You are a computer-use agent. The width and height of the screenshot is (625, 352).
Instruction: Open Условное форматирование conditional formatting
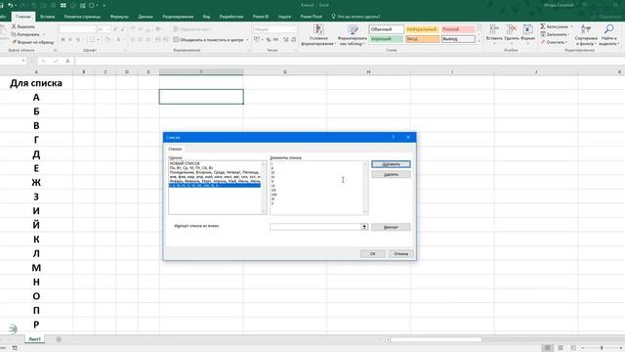[318, 35]
